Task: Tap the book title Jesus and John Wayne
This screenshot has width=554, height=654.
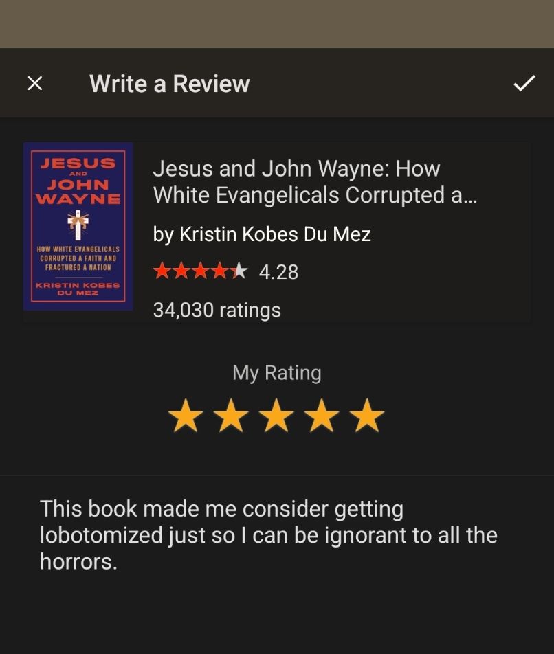Action: [315, 182]
